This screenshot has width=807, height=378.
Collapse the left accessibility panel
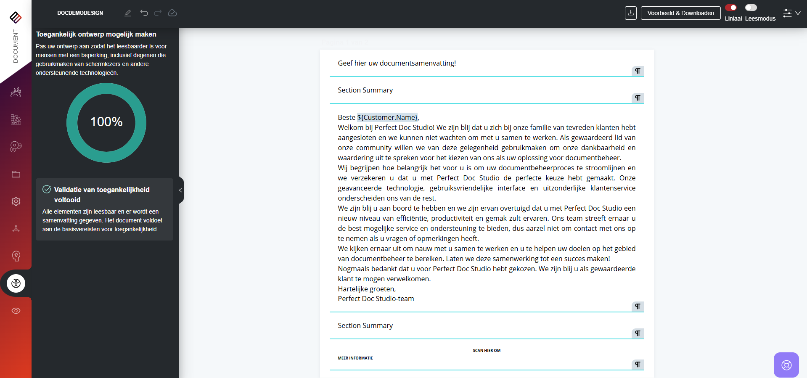click(x=180, y=190)
